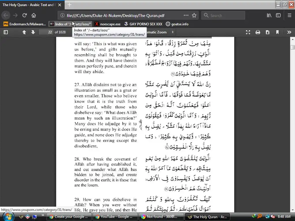
Task: Open goatse.info bookmark
Action: [177, 24]
